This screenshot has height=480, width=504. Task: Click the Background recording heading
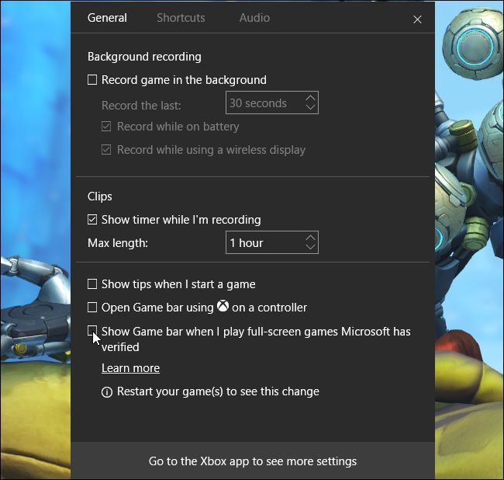[x=144, y=57]
